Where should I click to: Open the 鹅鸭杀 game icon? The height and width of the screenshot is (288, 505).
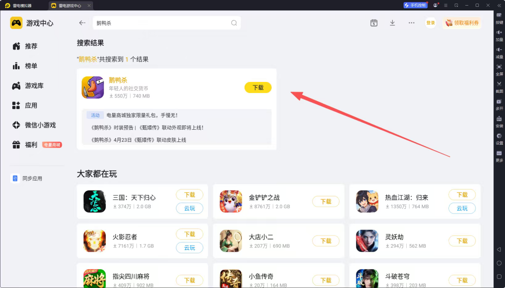click(93, 88)
